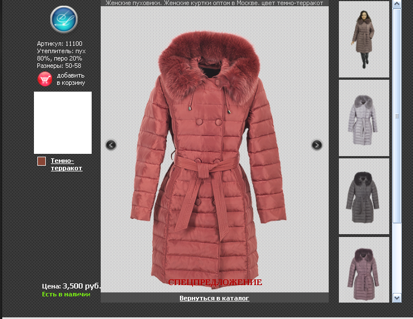
Task: Click the 'добавить в корзину' link
Action: click(x=71, y=79)
